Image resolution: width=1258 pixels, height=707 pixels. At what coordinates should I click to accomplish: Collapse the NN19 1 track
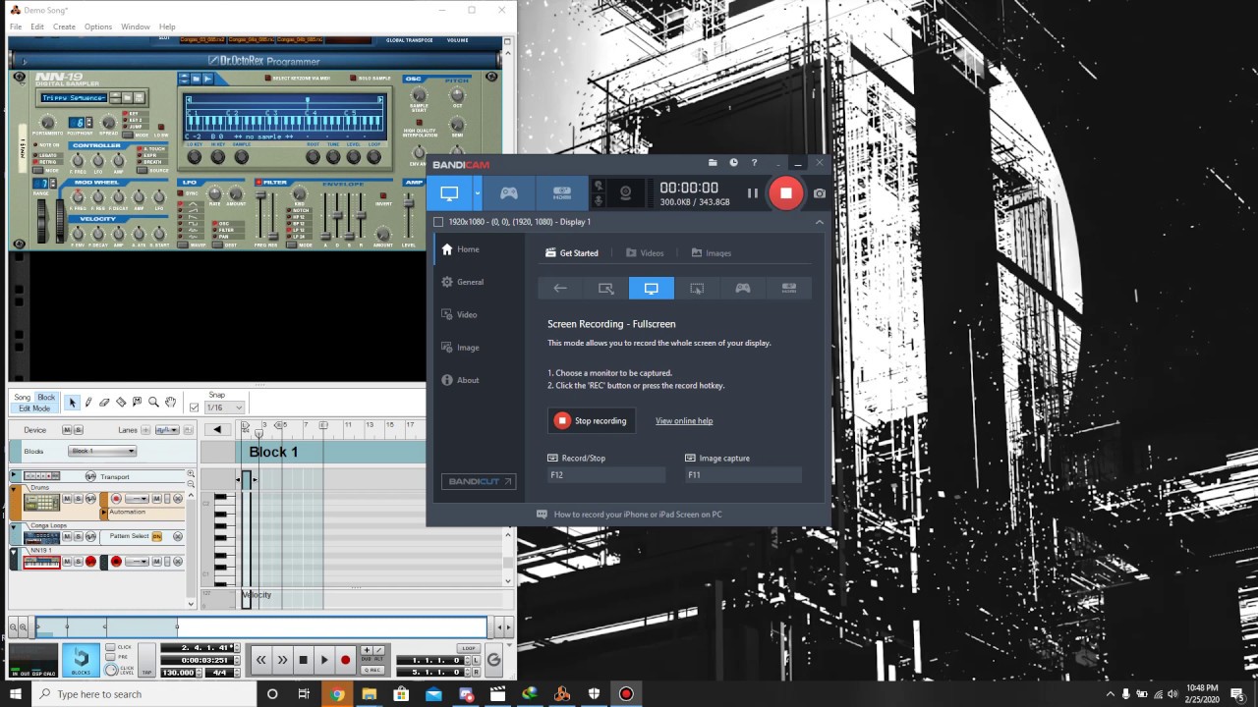point(13,551)
